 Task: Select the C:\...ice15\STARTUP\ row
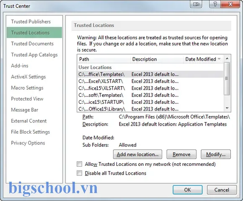150,102
